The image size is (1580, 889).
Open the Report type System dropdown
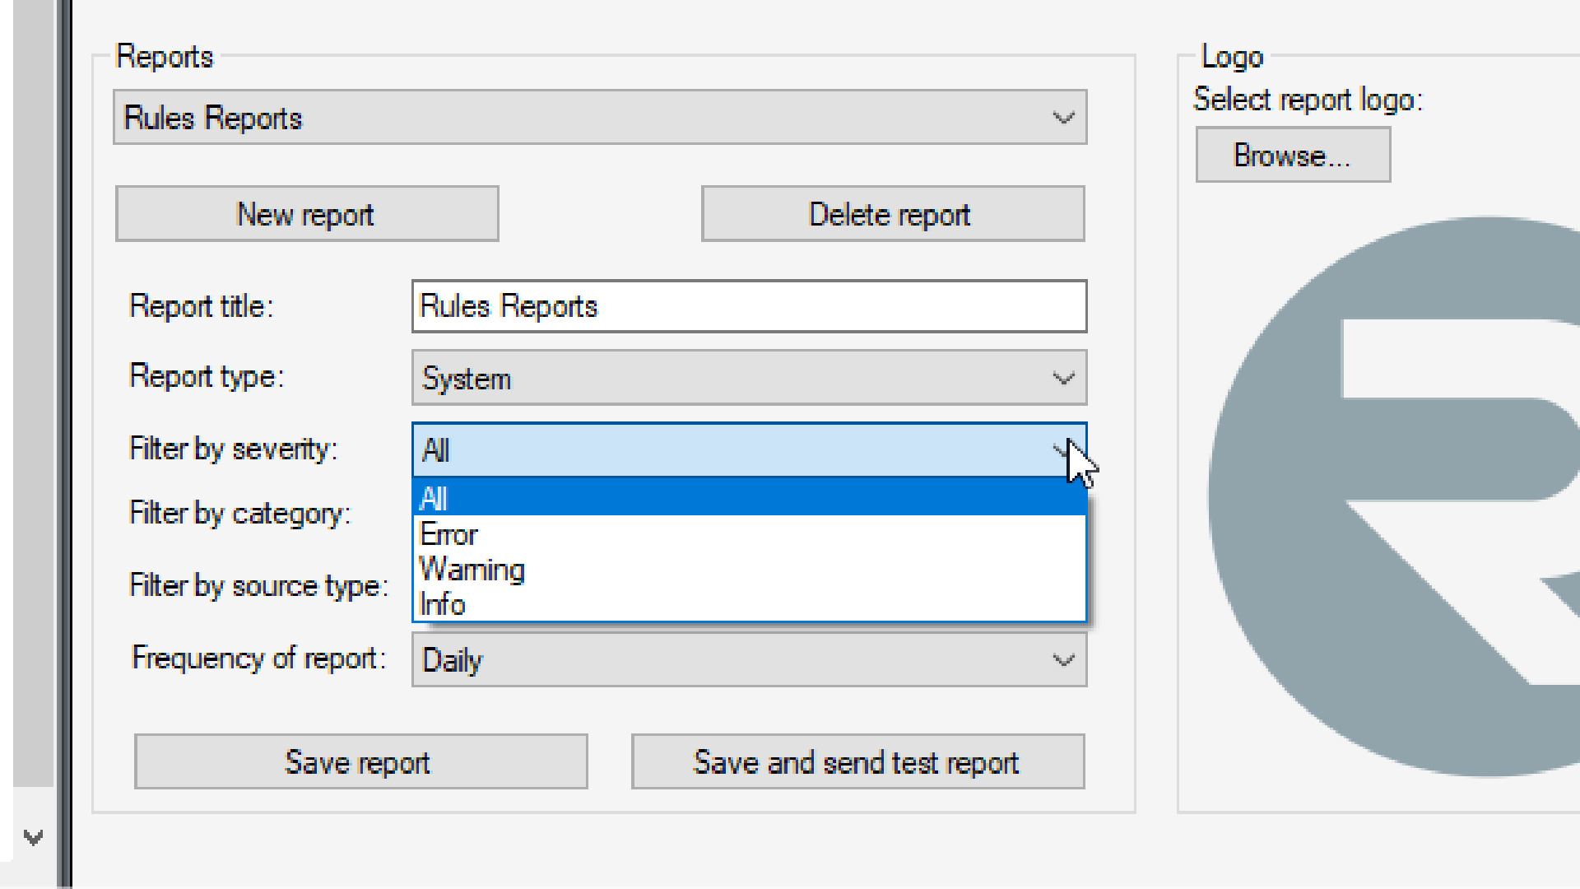pos(749,378)
